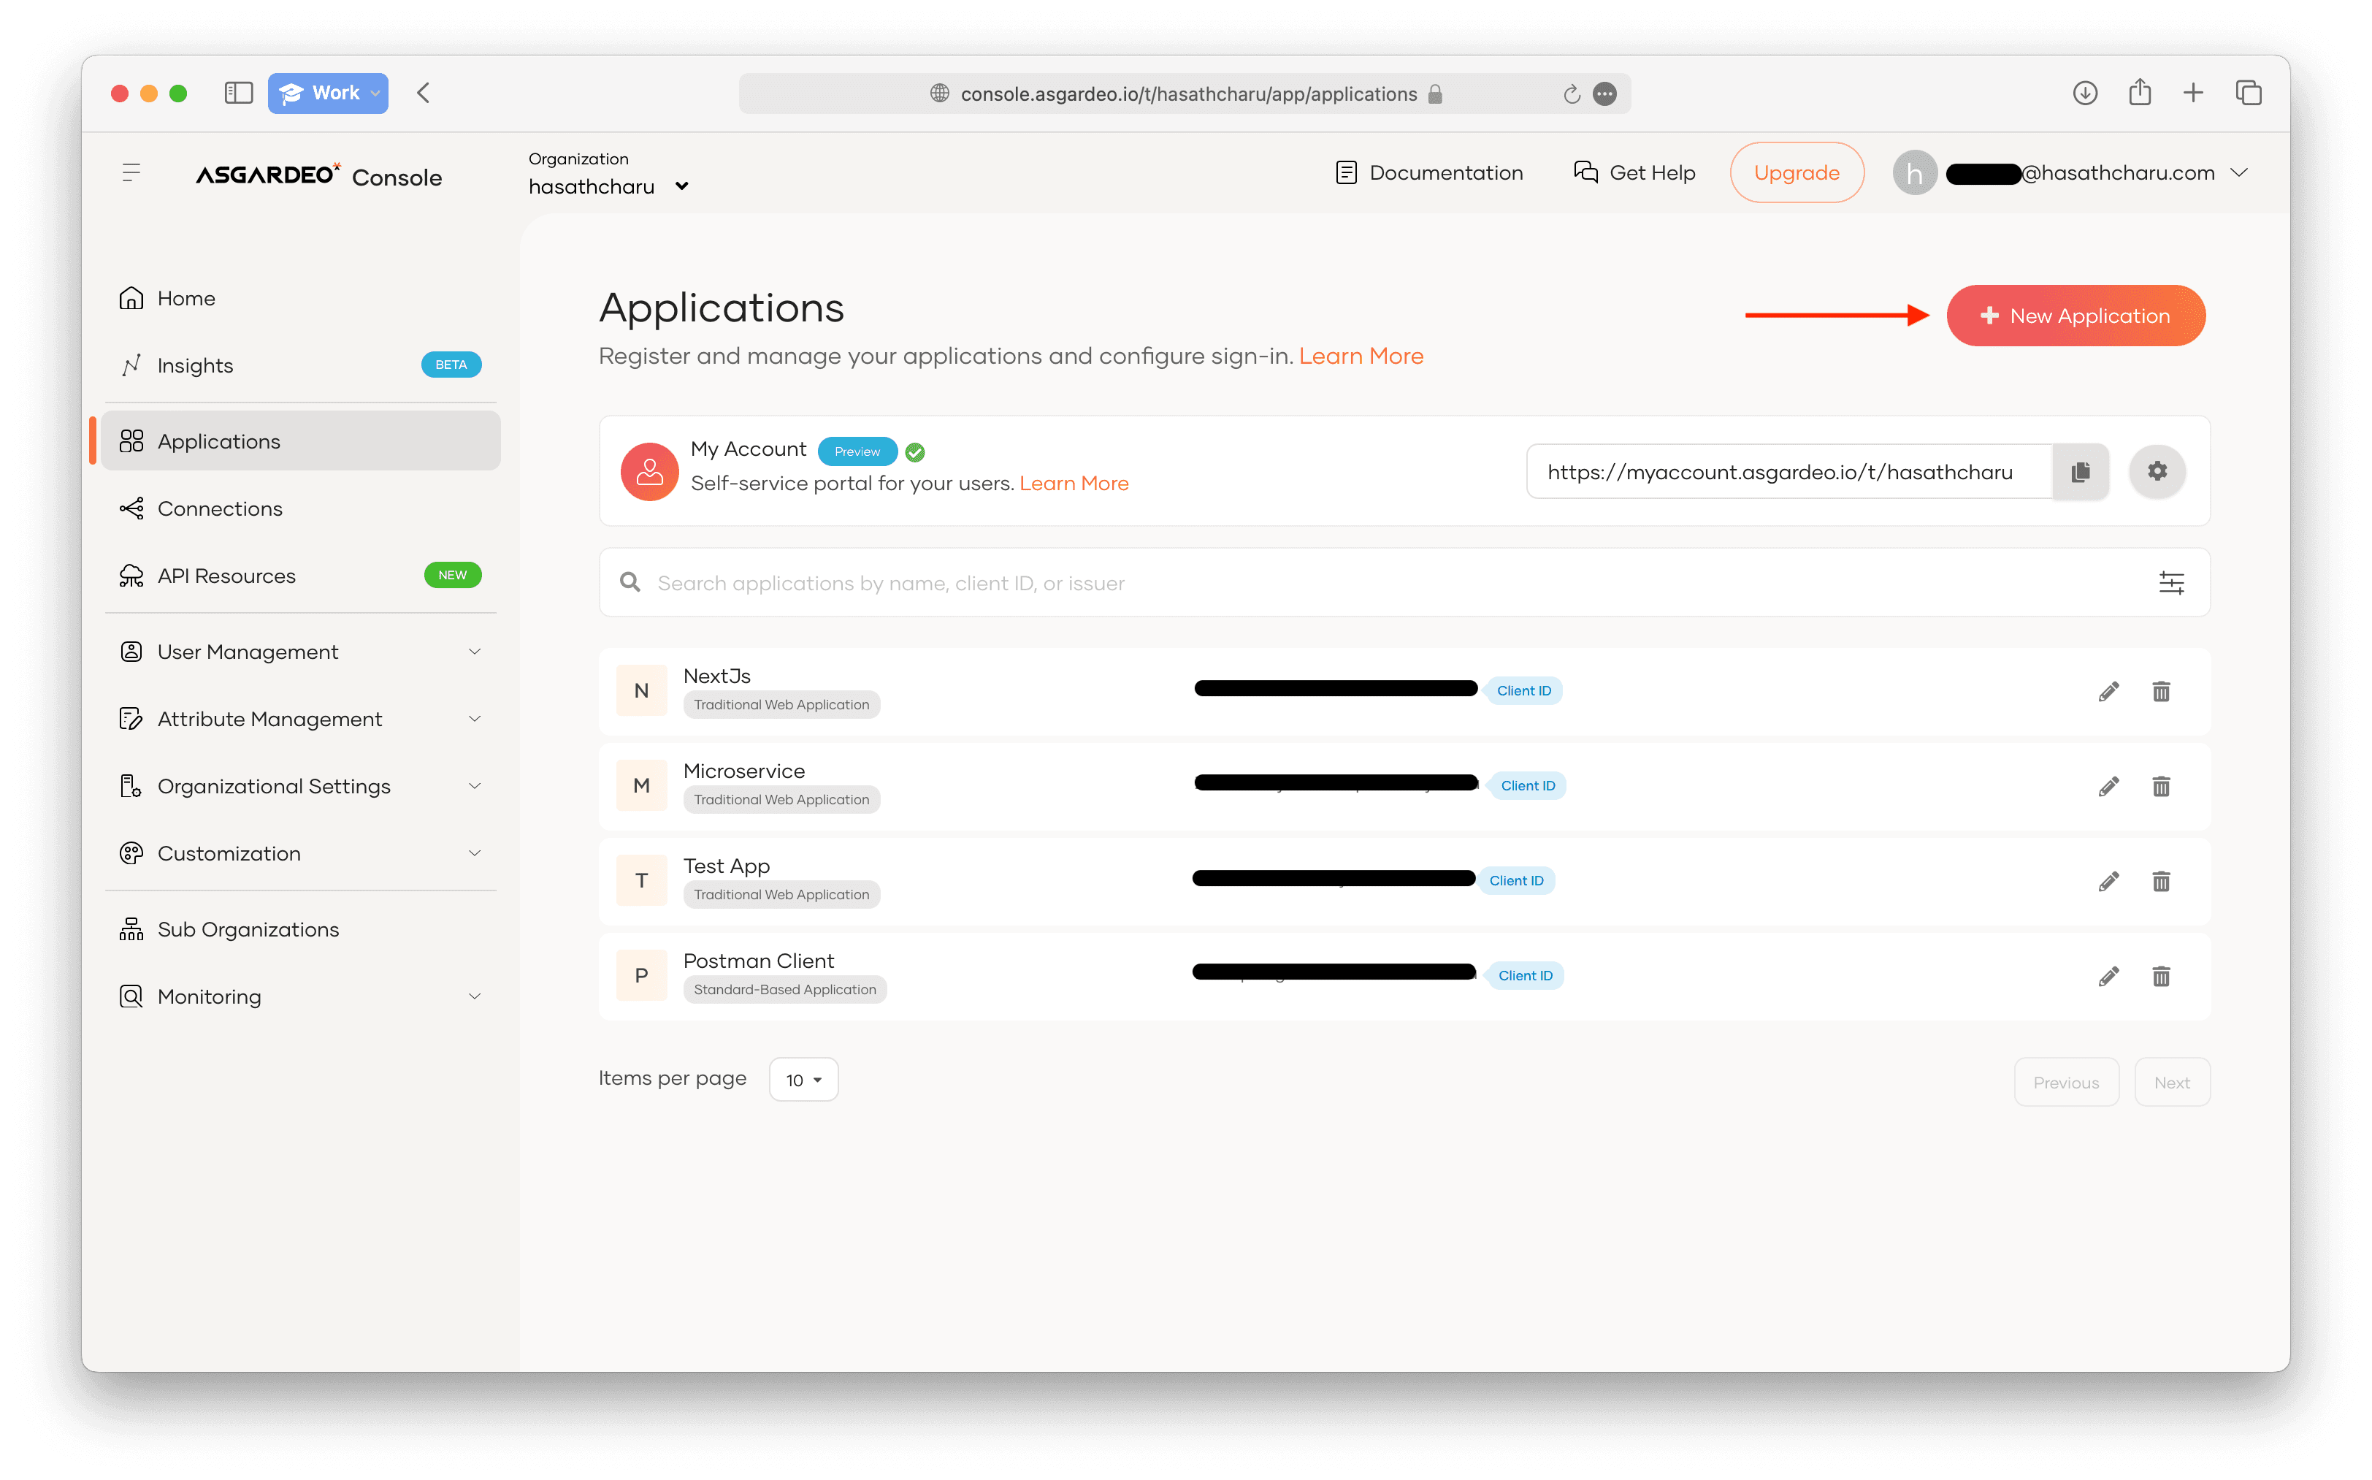Open the user account menu chevron
This screenshot has width=2372, height=1480.
(2239, 173)
